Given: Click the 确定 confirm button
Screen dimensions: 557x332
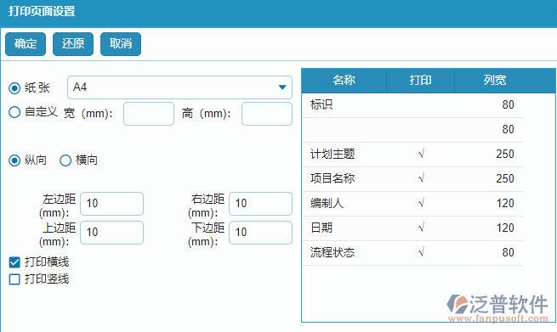Looking at the screenshot, I should [26, 44].
